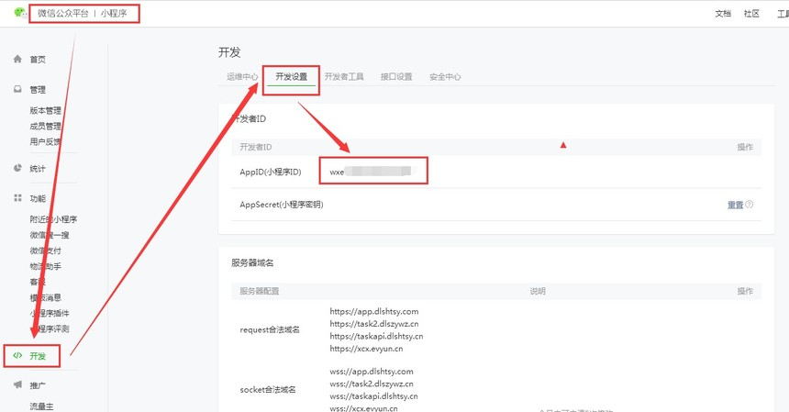Click the 统计 pie chart icon

click(x=17, y=169)
